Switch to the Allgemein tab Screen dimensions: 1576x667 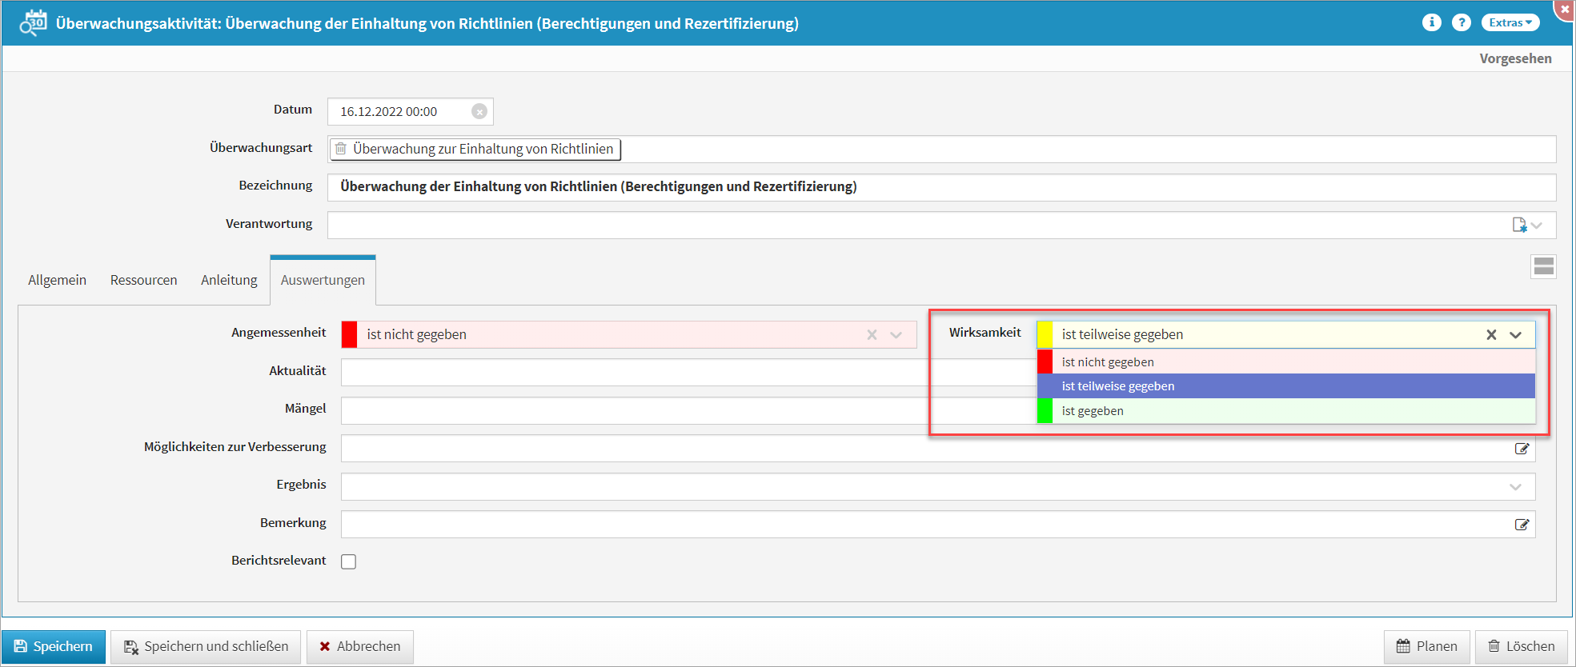click(57, 280)
